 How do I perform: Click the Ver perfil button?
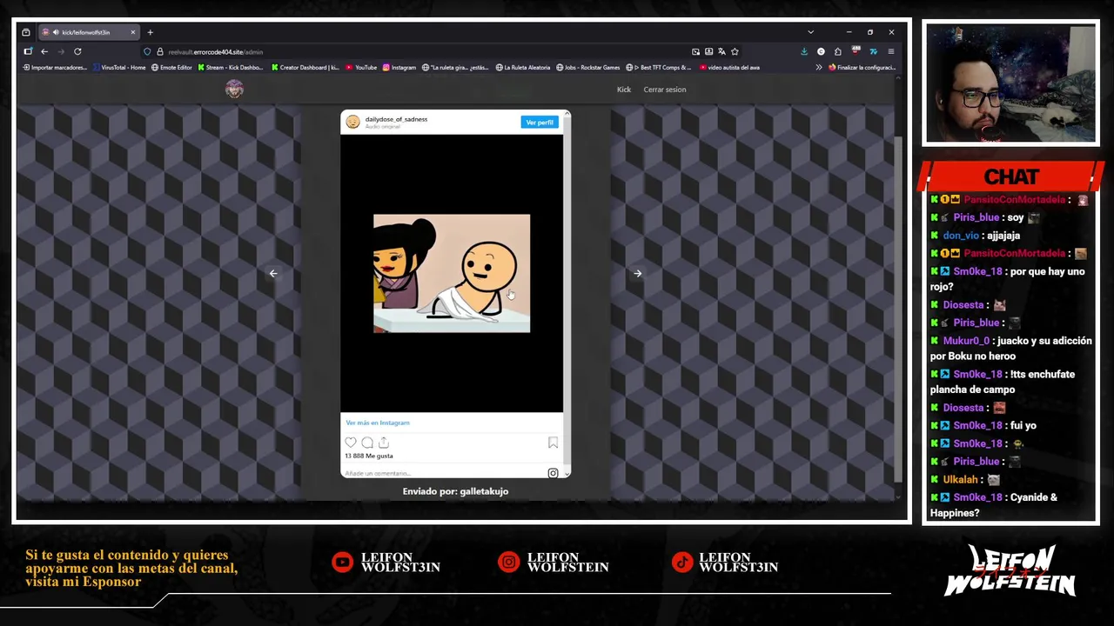(540, 123)
